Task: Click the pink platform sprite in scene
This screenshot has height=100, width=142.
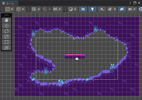Action: coord(75,56)
